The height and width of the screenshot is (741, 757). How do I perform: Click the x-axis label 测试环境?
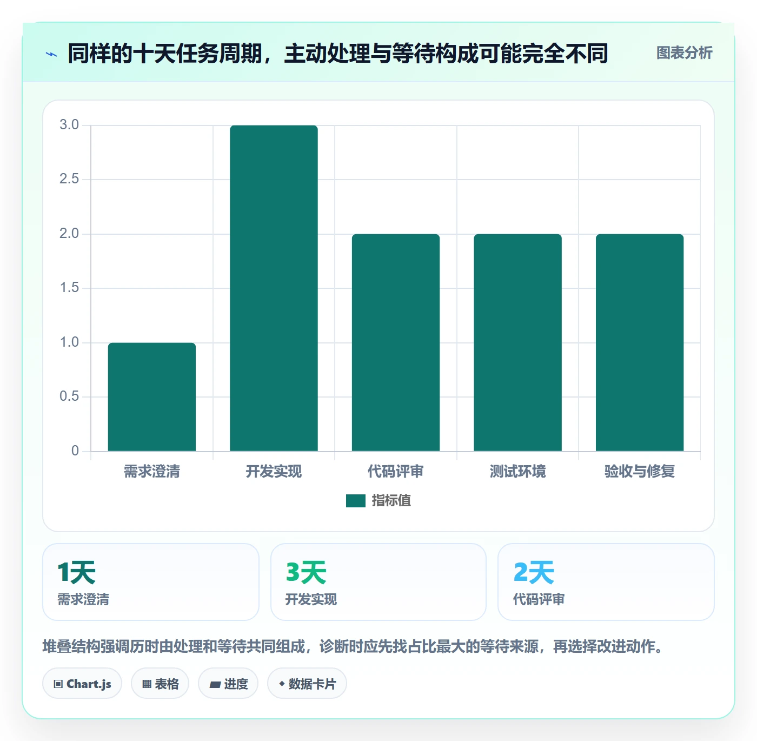point(517,472)
